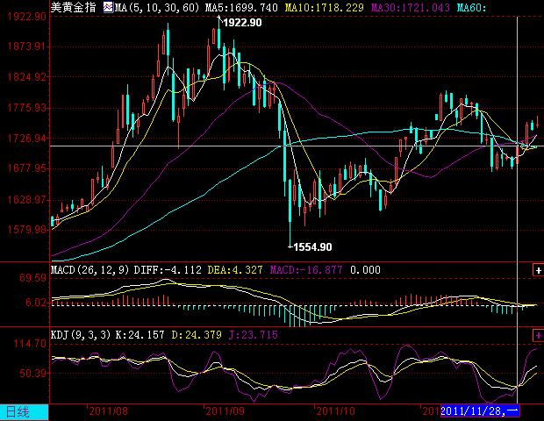Click the 6.02 MACD axis label
Image resolution: width=544 pixels, height=421 pixels.
35,303
